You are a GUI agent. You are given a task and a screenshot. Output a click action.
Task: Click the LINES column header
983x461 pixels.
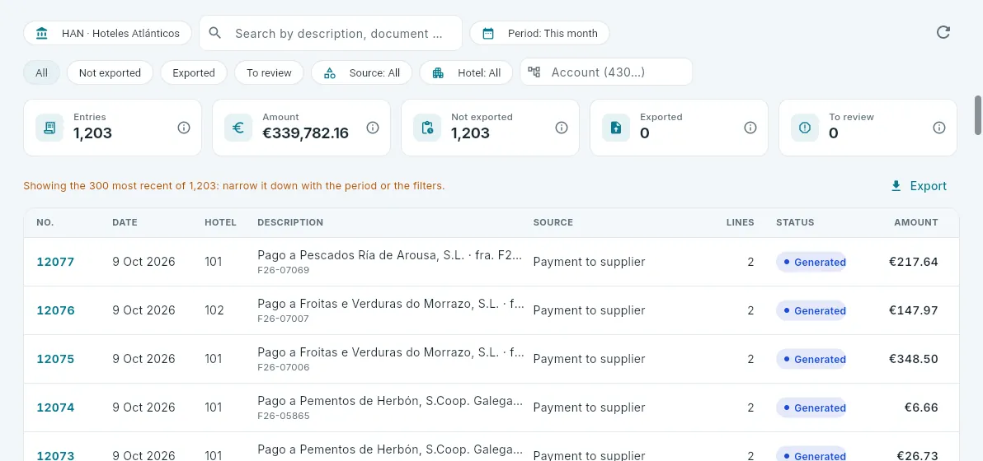click(x=741, y=222)
